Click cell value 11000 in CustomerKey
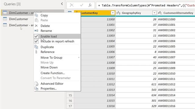 pos(111,19)
